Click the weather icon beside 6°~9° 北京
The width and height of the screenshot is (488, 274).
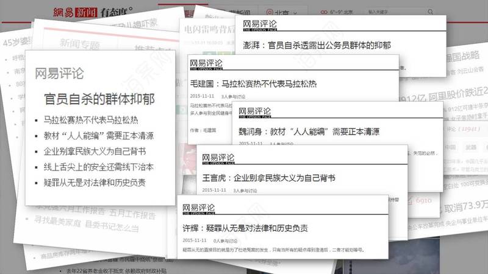(324, 12)
